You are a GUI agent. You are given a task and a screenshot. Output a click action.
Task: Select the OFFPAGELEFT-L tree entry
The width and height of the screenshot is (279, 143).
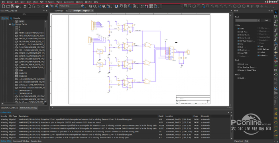[x=25, y=91]
